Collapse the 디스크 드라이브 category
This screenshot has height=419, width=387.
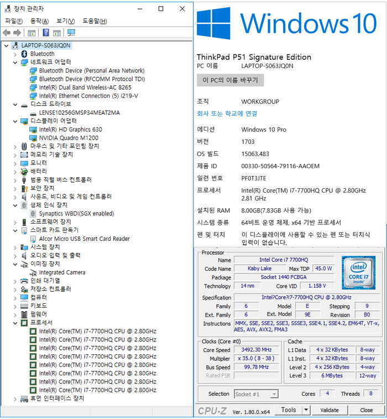(15, 105)
